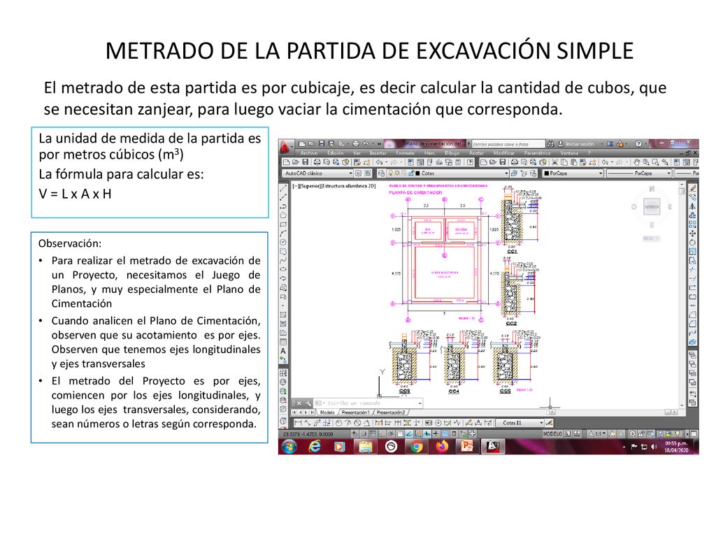Image resolution: width=716 pixels, height=537 pixels.
Task: Expand the Undo history dropdown arrow
Action: (x=385, y=162)
